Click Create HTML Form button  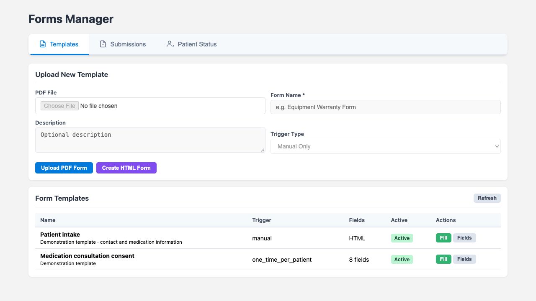point(126,168)
